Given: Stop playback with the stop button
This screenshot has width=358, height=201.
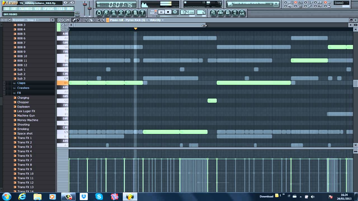Looking at the screenshot, I should click(168, 12).
